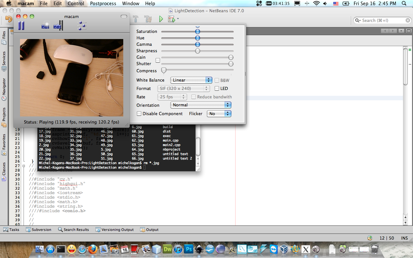The image size is (413, 258).
Task: Maximize the editor window with the tab-bar icon
Action: click(409, 31)
